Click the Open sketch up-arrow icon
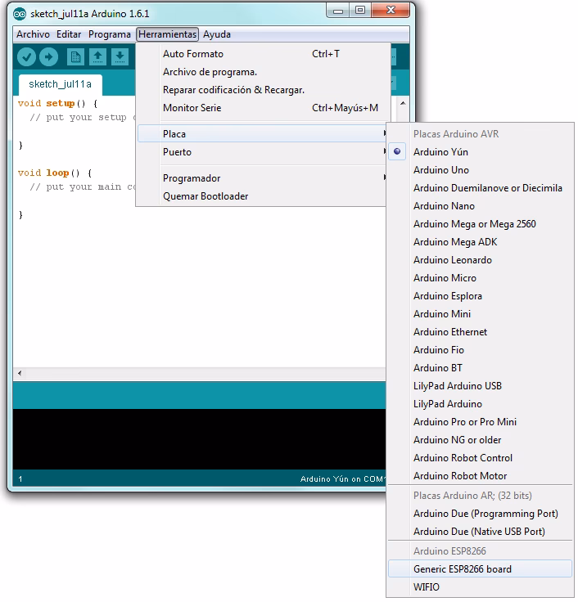 coord(97,56)
